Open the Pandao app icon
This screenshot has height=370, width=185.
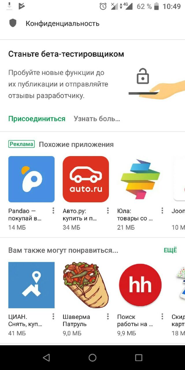coord(31,179)
